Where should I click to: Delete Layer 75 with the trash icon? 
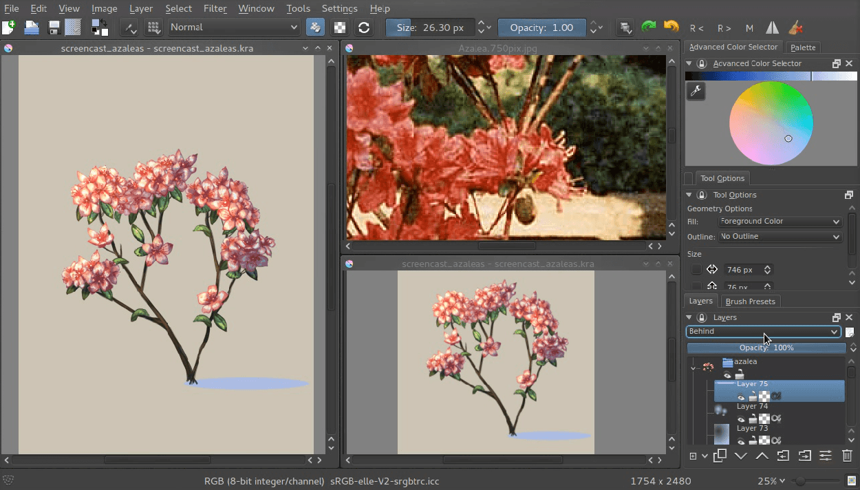click(x=847, y=456)
